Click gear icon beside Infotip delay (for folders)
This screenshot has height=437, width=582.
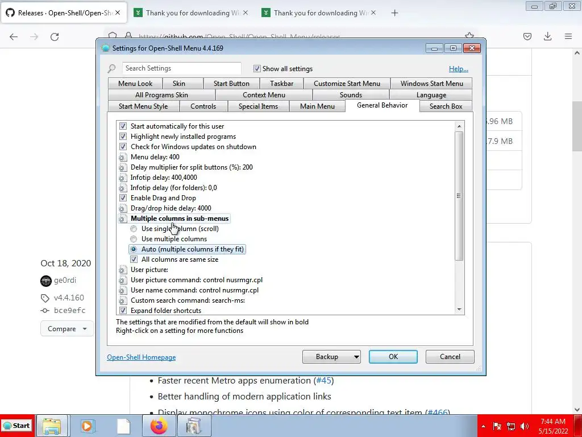[x=123, y=188]
